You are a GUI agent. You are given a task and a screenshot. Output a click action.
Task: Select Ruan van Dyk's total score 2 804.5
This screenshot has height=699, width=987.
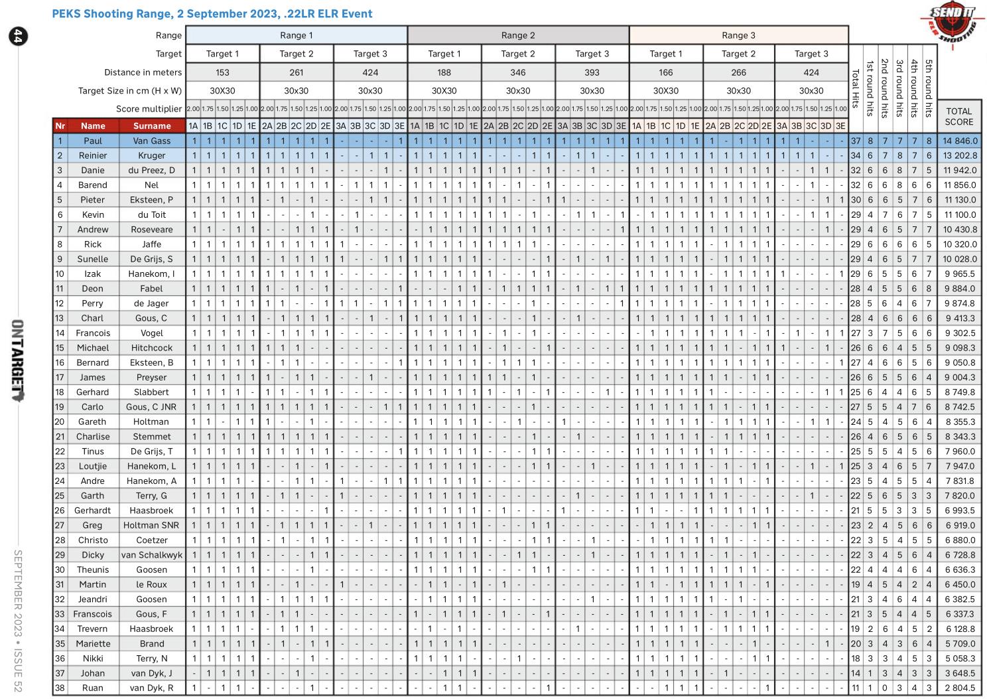(x=960, y=688)
